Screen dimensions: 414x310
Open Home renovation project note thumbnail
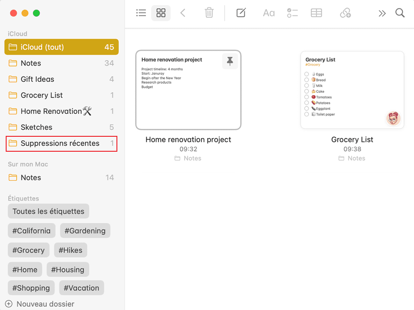(188, 90)
